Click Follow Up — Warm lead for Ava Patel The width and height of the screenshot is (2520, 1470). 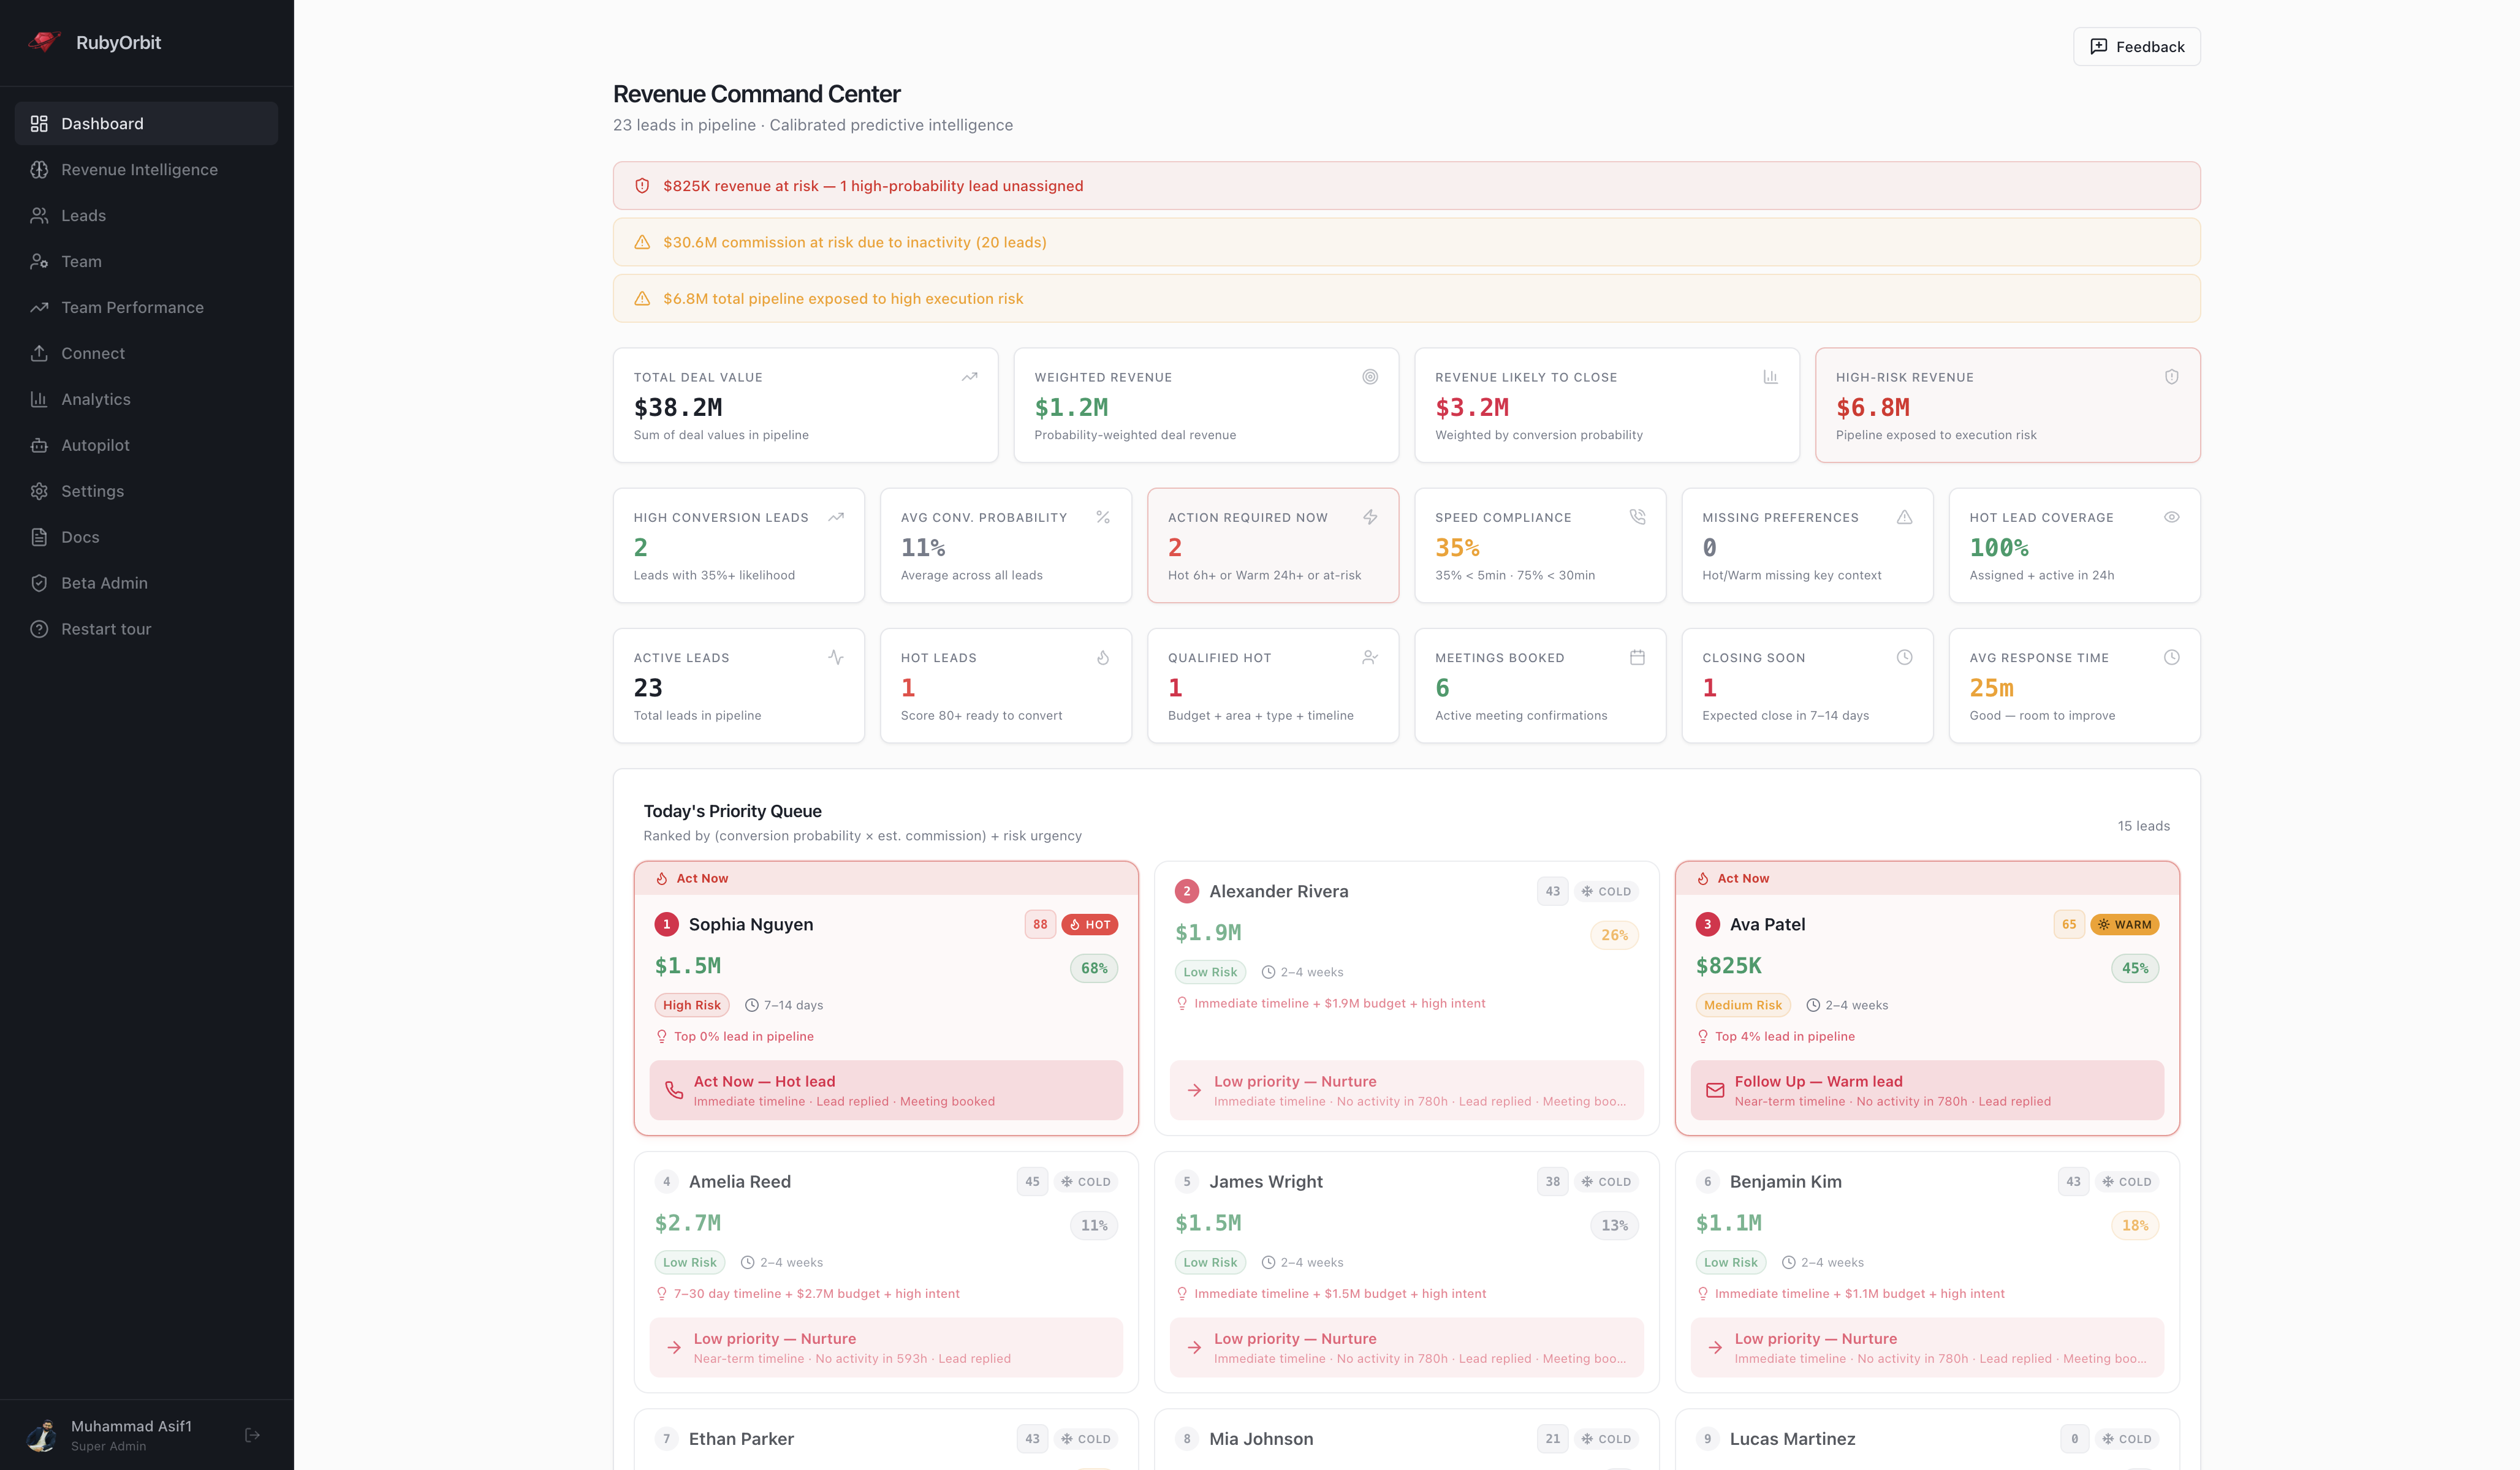[1926, 1090]
